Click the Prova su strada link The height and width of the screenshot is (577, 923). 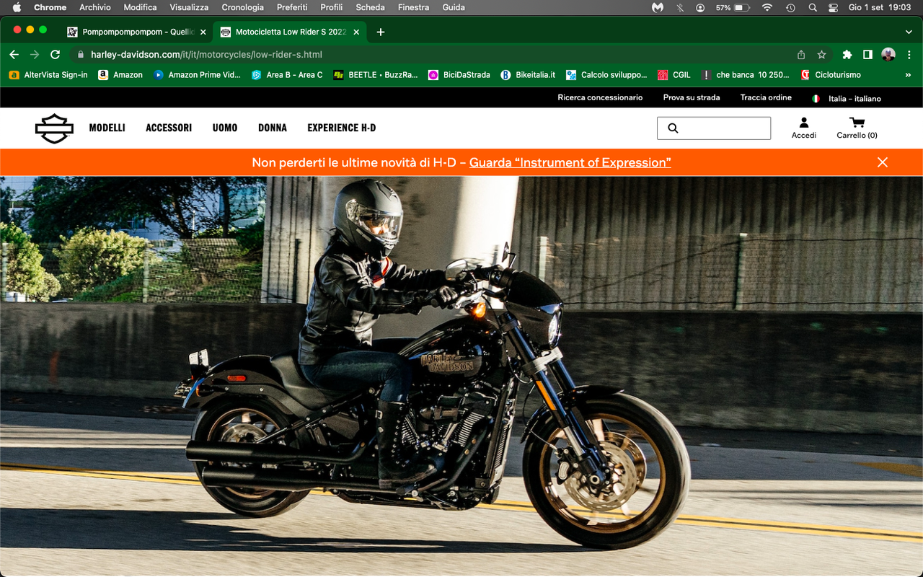click(x=692, y=97)
